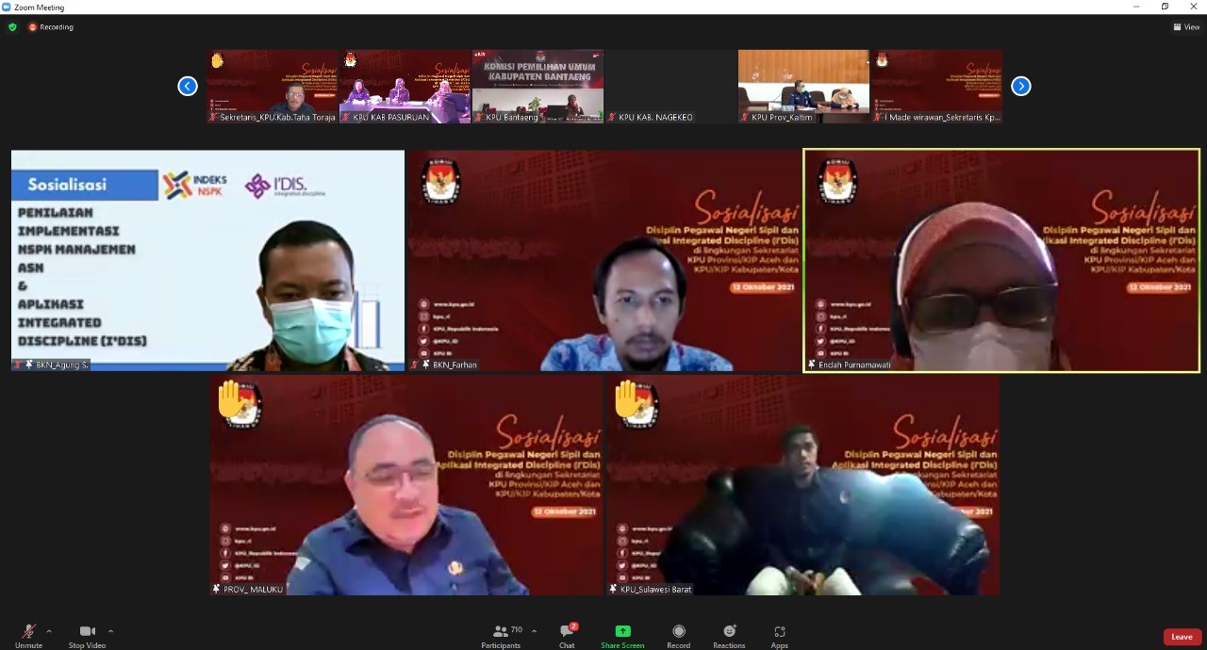Open the Chat panel
The image size is (1207, 650).
tap(567, 633)
